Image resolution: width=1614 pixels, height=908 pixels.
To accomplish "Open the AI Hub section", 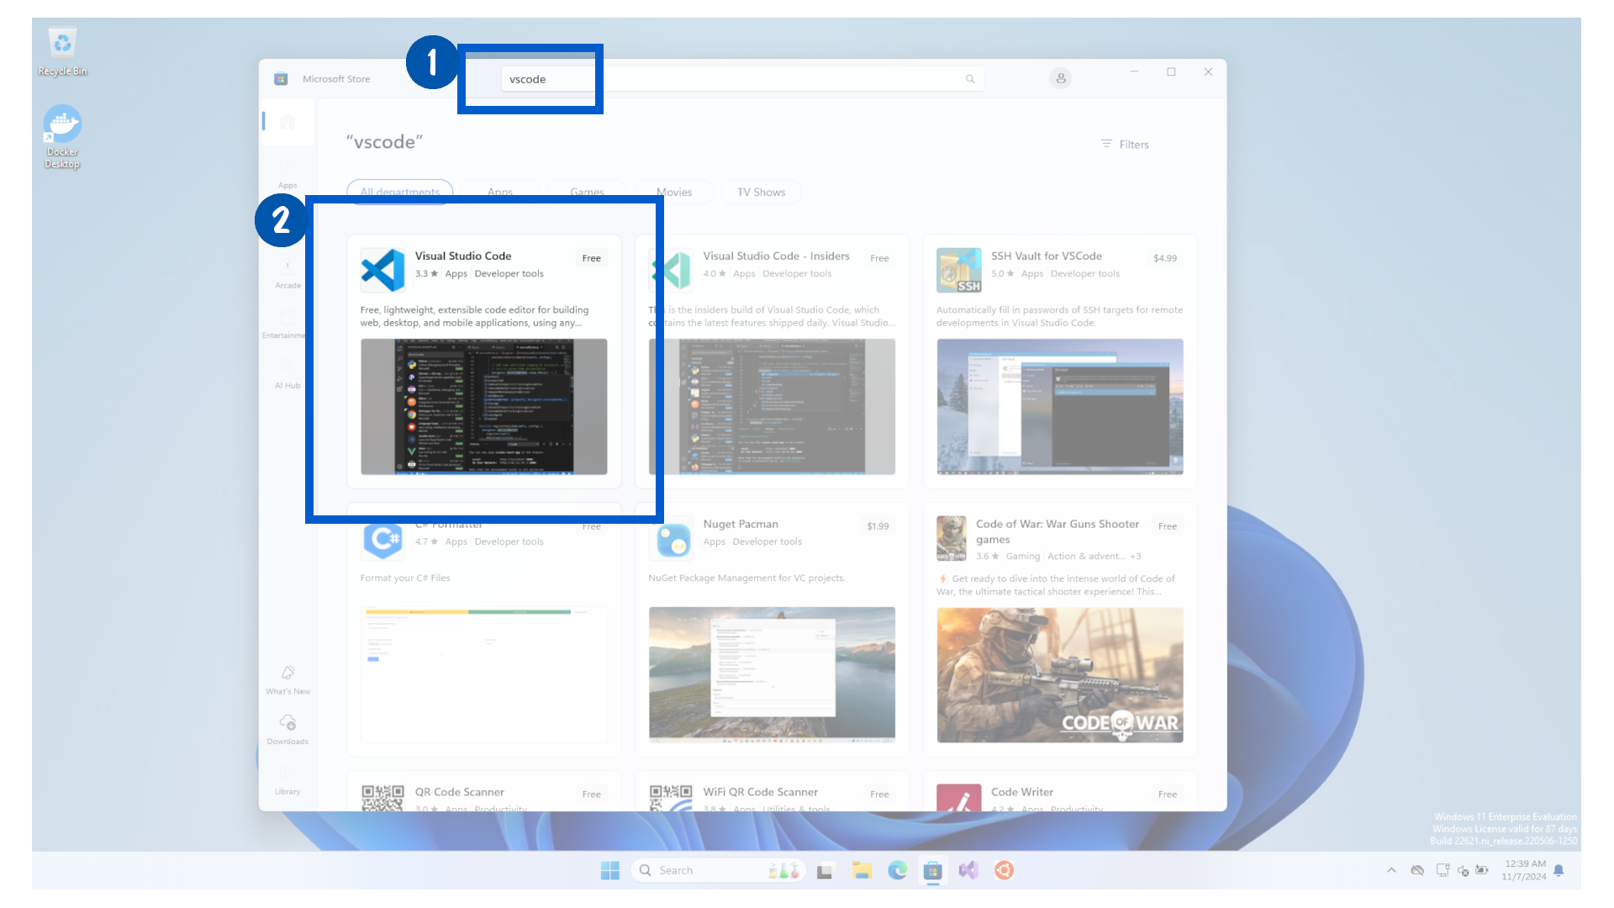I will click(x=287, y=374).
